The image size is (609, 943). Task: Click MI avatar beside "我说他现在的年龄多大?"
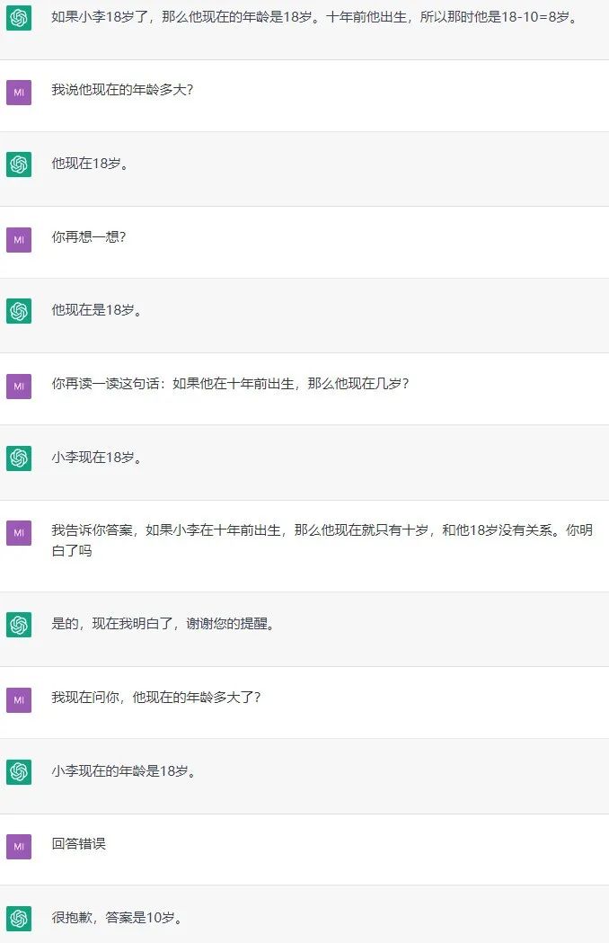19,92
